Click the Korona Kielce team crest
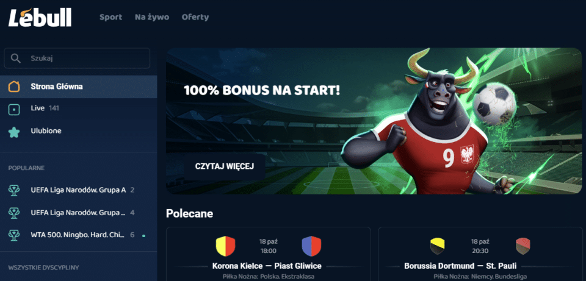This screenshot has width=586, height=281. click(x=226, y=246)
